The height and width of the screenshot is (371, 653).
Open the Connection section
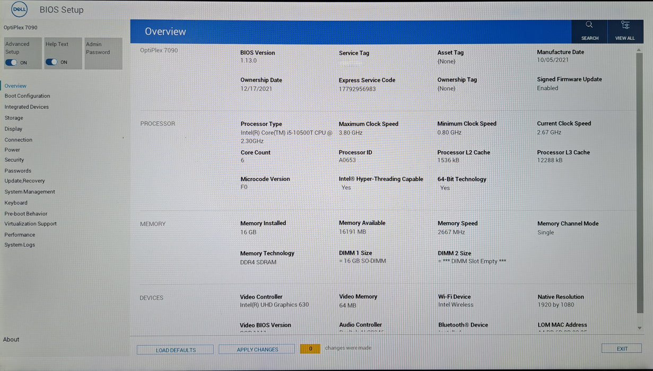click(x=19, y=140)
